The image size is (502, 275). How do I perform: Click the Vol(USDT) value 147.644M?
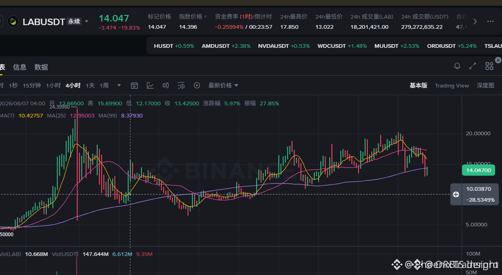pyautogui.click(x=96, y=254)
